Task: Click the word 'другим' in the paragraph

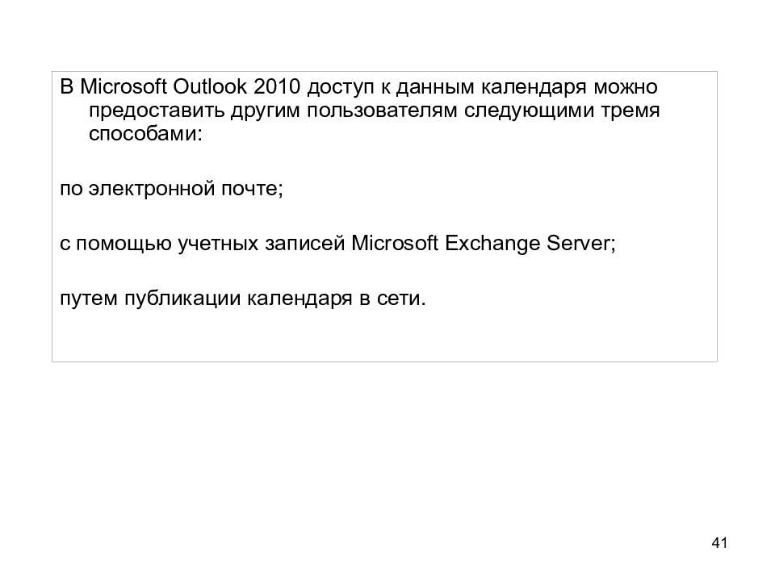Action: [x=265, y=111]
